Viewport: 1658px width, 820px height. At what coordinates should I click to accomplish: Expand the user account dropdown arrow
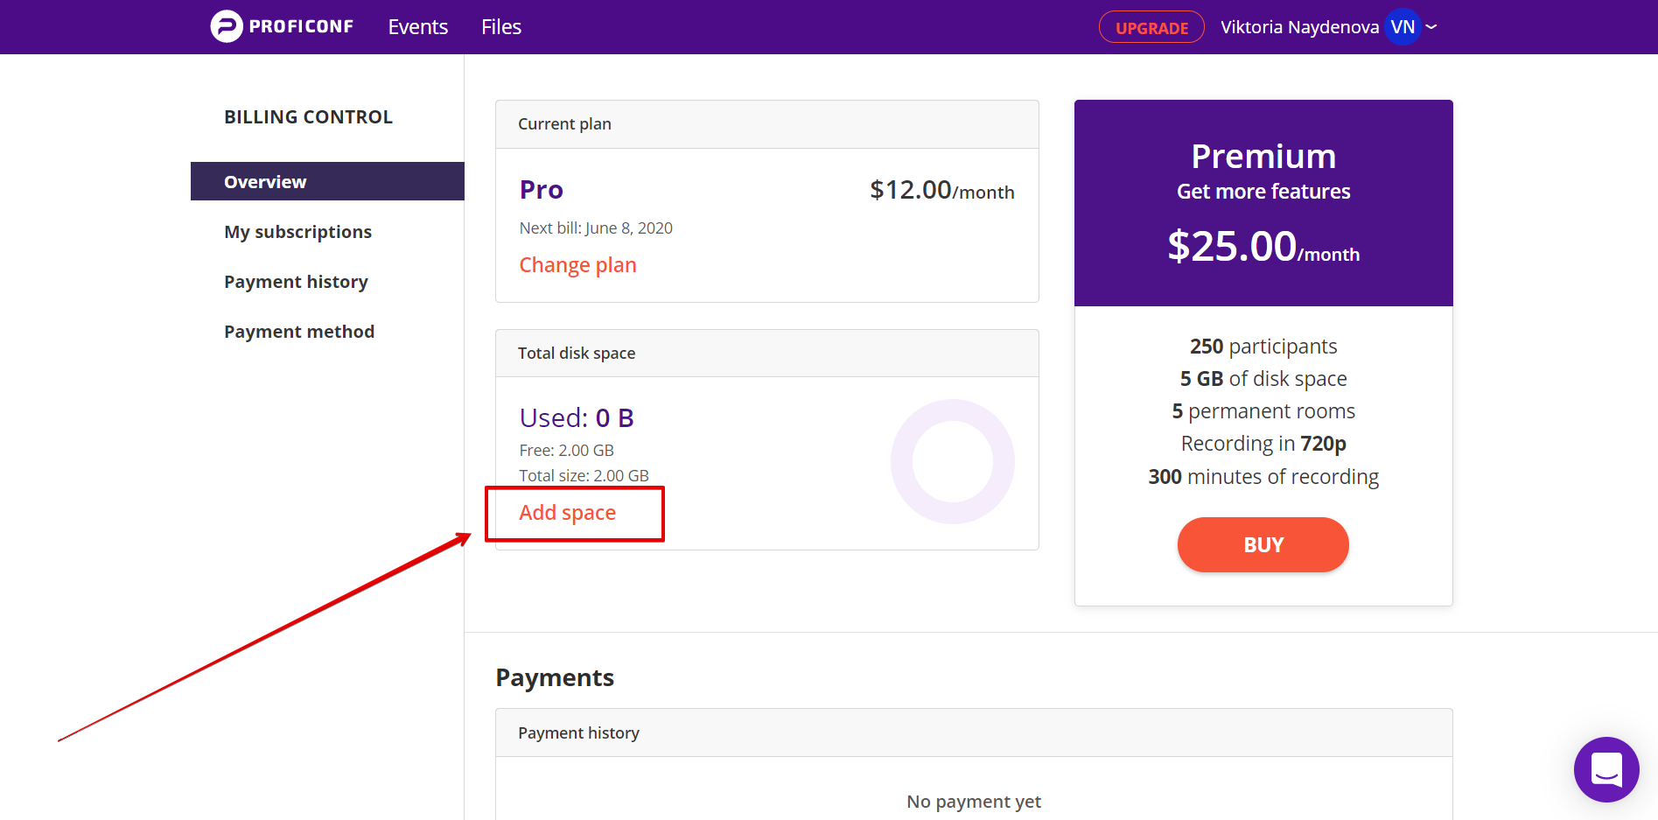[1431, 27]
